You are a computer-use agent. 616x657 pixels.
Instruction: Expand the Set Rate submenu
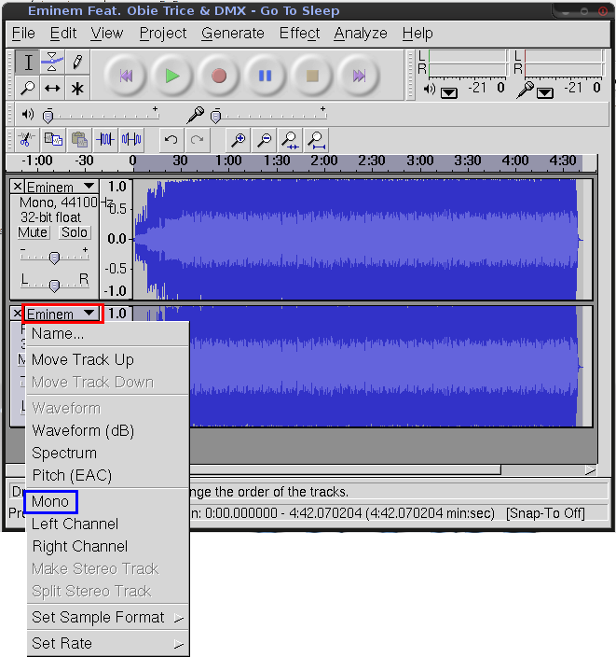[108, 643]
